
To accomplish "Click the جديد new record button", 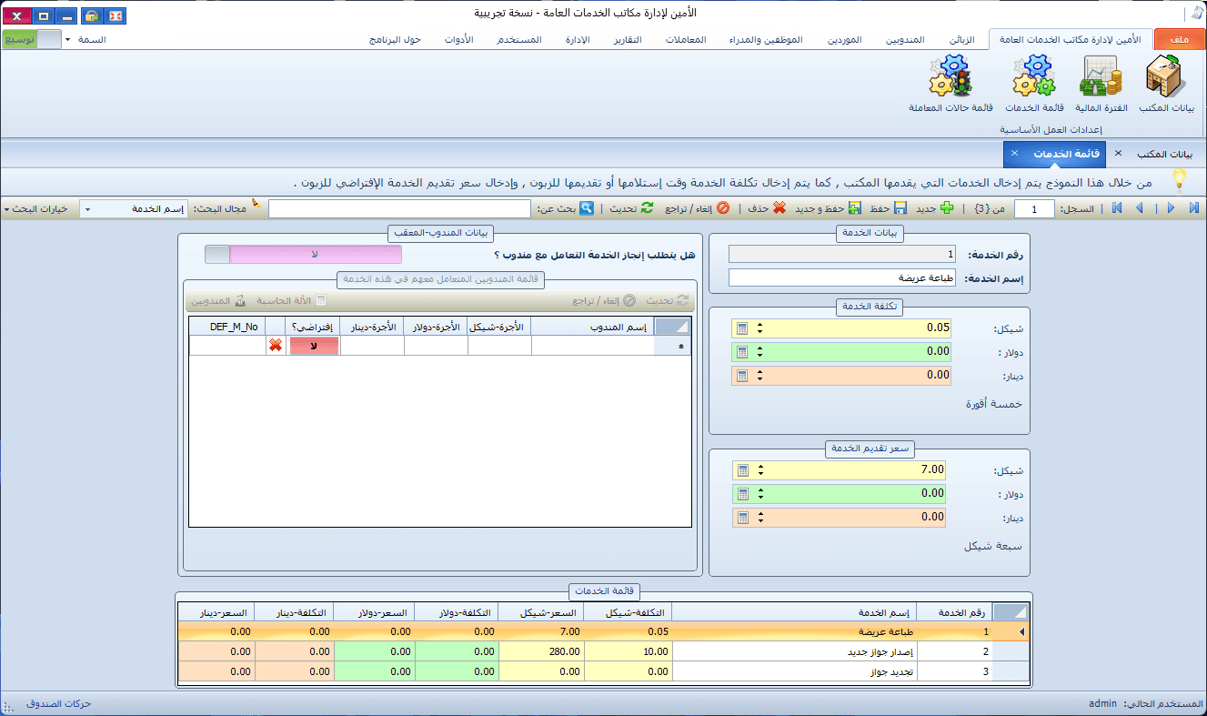I will [x=935, y=208].
